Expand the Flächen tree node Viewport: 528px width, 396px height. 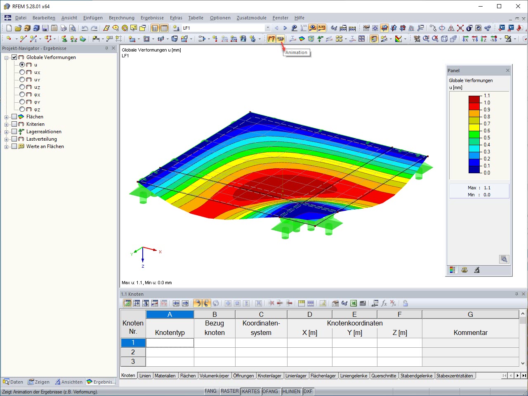(x=7, y=117)
